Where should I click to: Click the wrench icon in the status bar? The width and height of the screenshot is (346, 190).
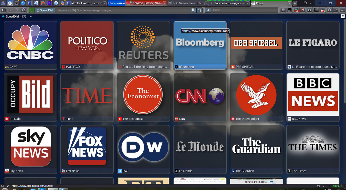[324, 186]
